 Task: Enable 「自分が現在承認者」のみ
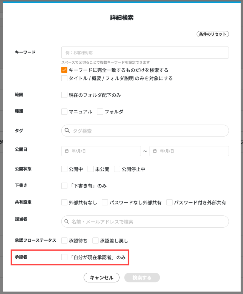[x=64, y=257]
